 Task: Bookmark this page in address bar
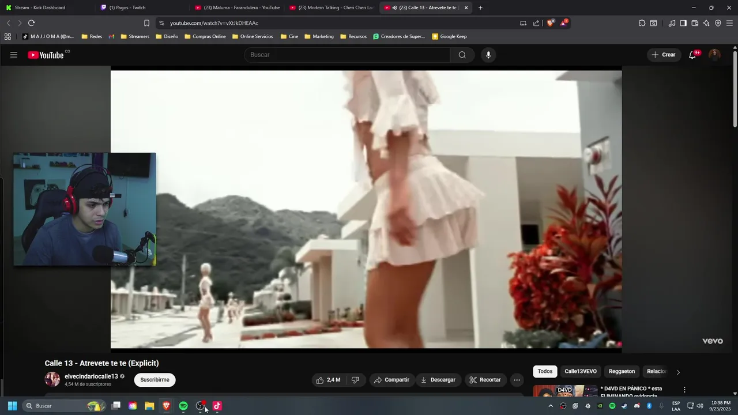pos(146,23)
